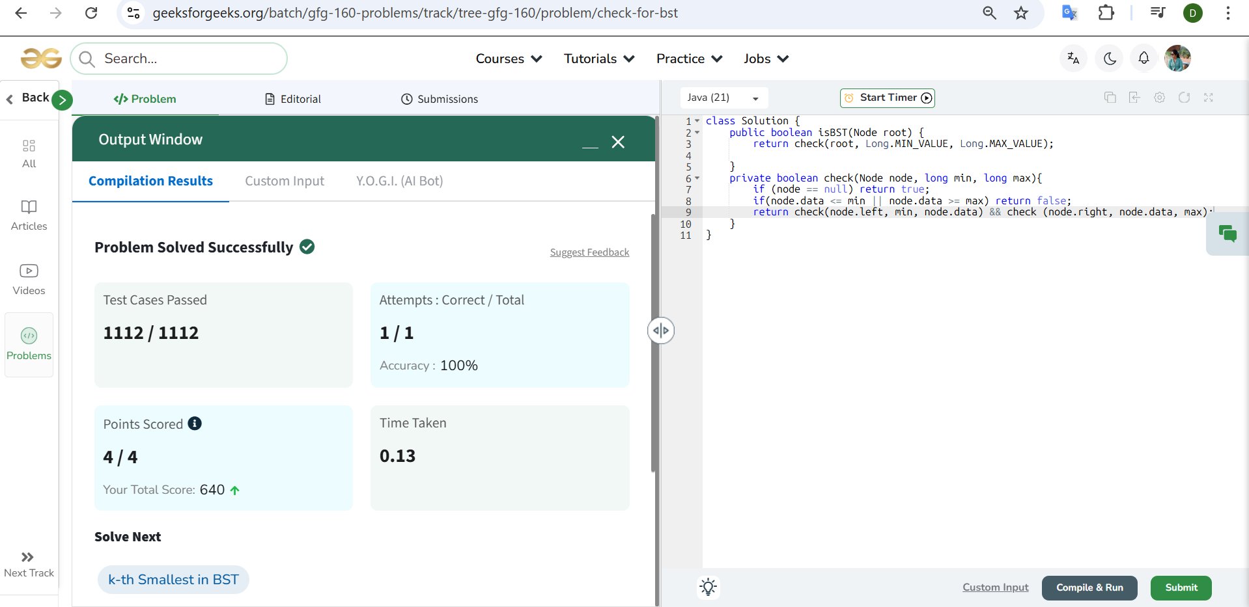Click the notification bell icon
1249x607 pixels.
[x=1144, y=59]
